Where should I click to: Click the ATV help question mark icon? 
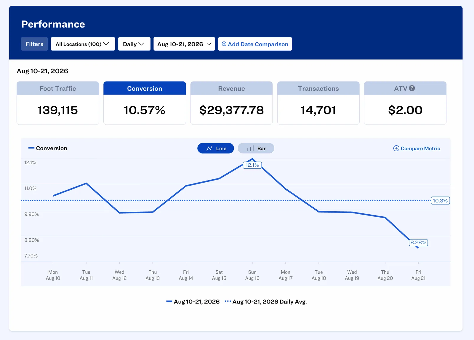(x=412, y=88)
